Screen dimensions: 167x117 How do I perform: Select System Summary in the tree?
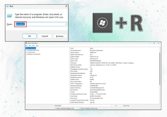click(31, 48)
